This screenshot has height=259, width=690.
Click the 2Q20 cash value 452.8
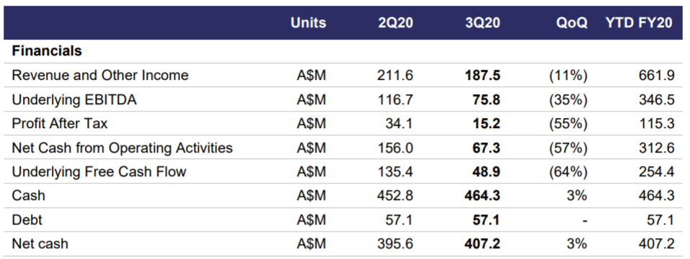pos(395,196)
